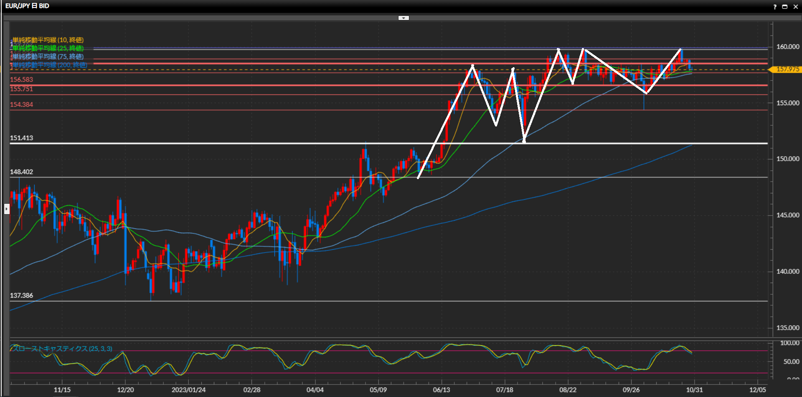The width and height of the screenshot is (802, 397).
Task: Click the スローストキャスティクス (25, 3, 3) indicator label
Action: coord(61,349)
